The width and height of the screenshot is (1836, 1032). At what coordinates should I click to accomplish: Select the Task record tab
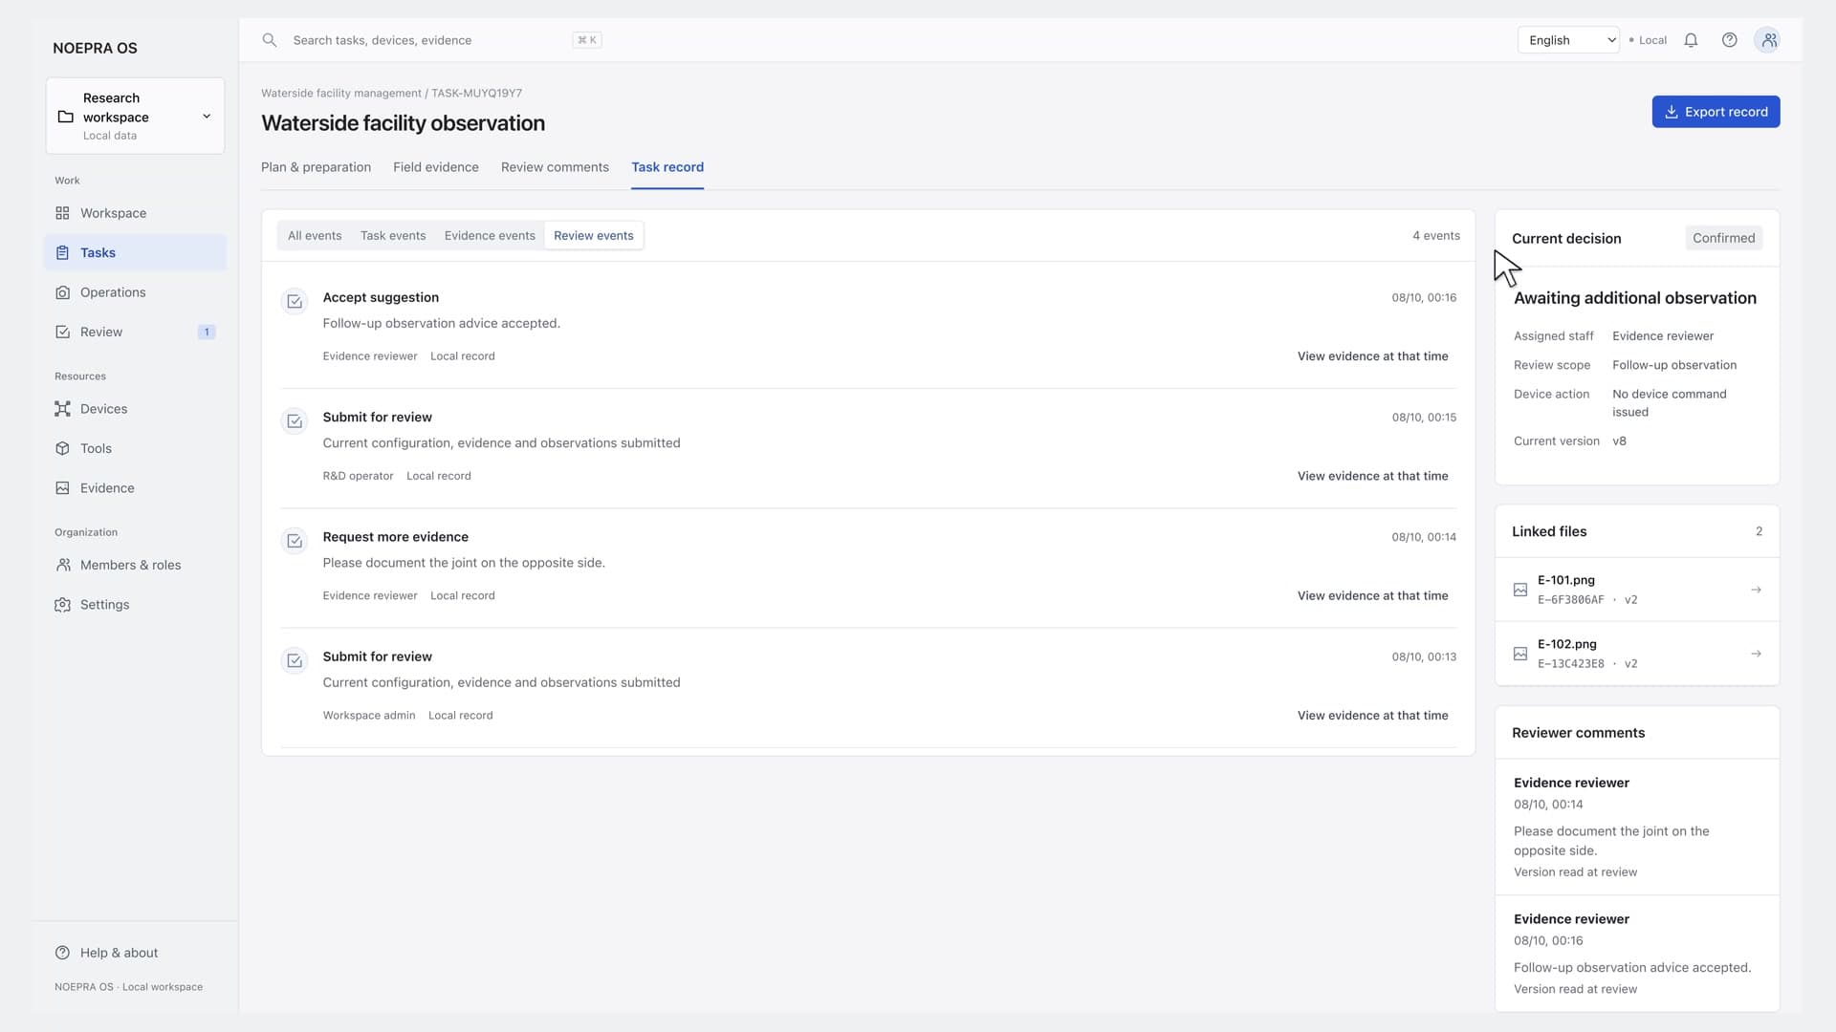click(x=667, y=167)
